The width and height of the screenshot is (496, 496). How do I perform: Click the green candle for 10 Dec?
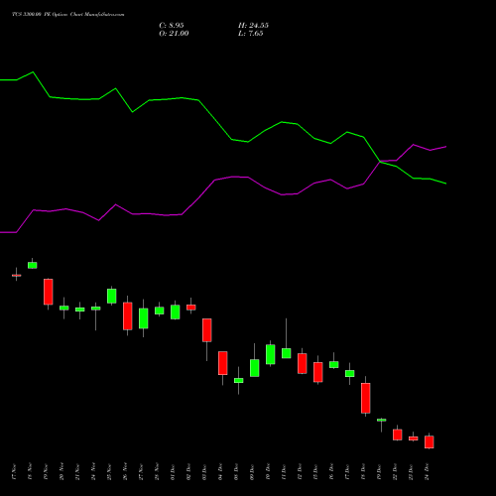point(271,354)
